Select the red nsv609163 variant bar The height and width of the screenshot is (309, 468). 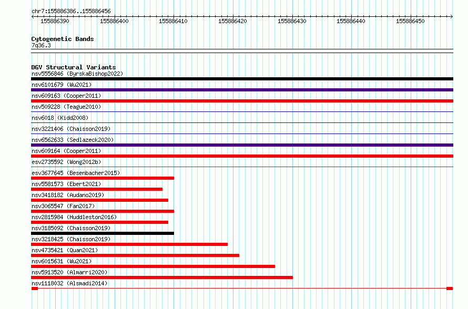242,101
